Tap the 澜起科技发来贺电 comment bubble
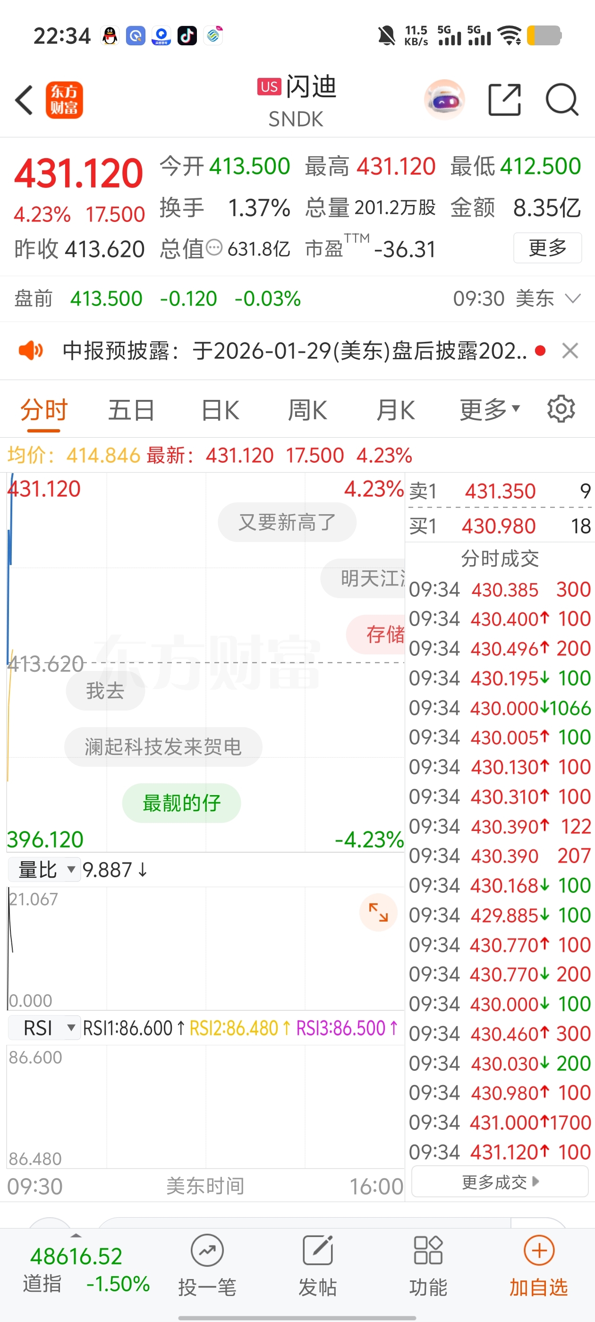 tap(163, 747)
